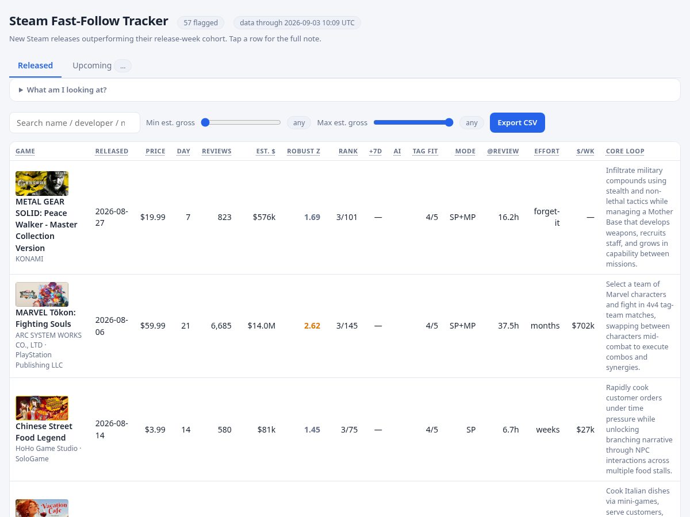The height and width of the screenshot is (517, 690).
Task: Sort by the TAG FIT column header
Action: point(425,151)
